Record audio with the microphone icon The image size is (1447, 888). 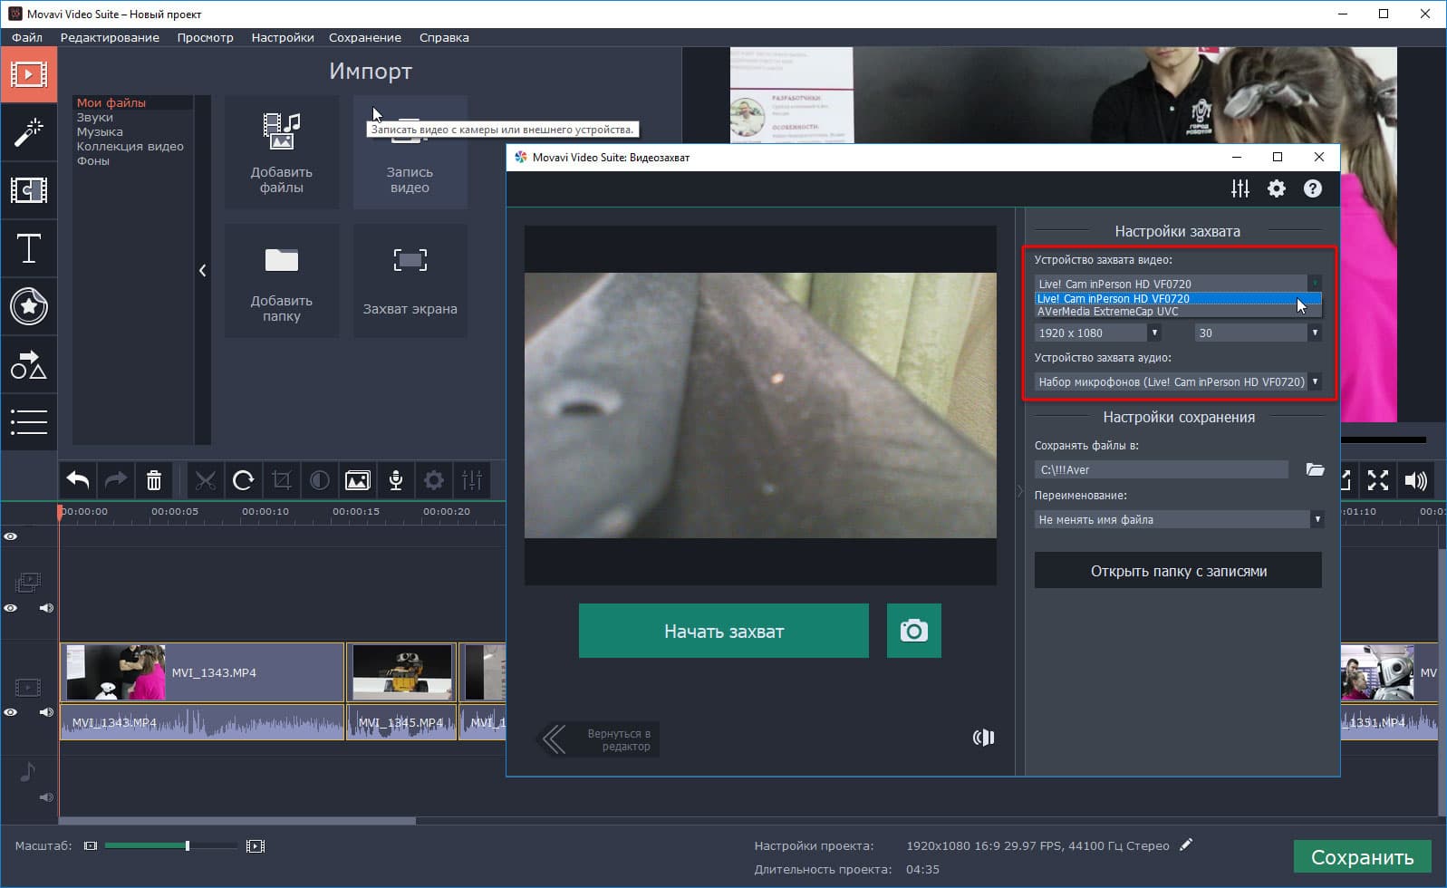[x=396, y=480]
